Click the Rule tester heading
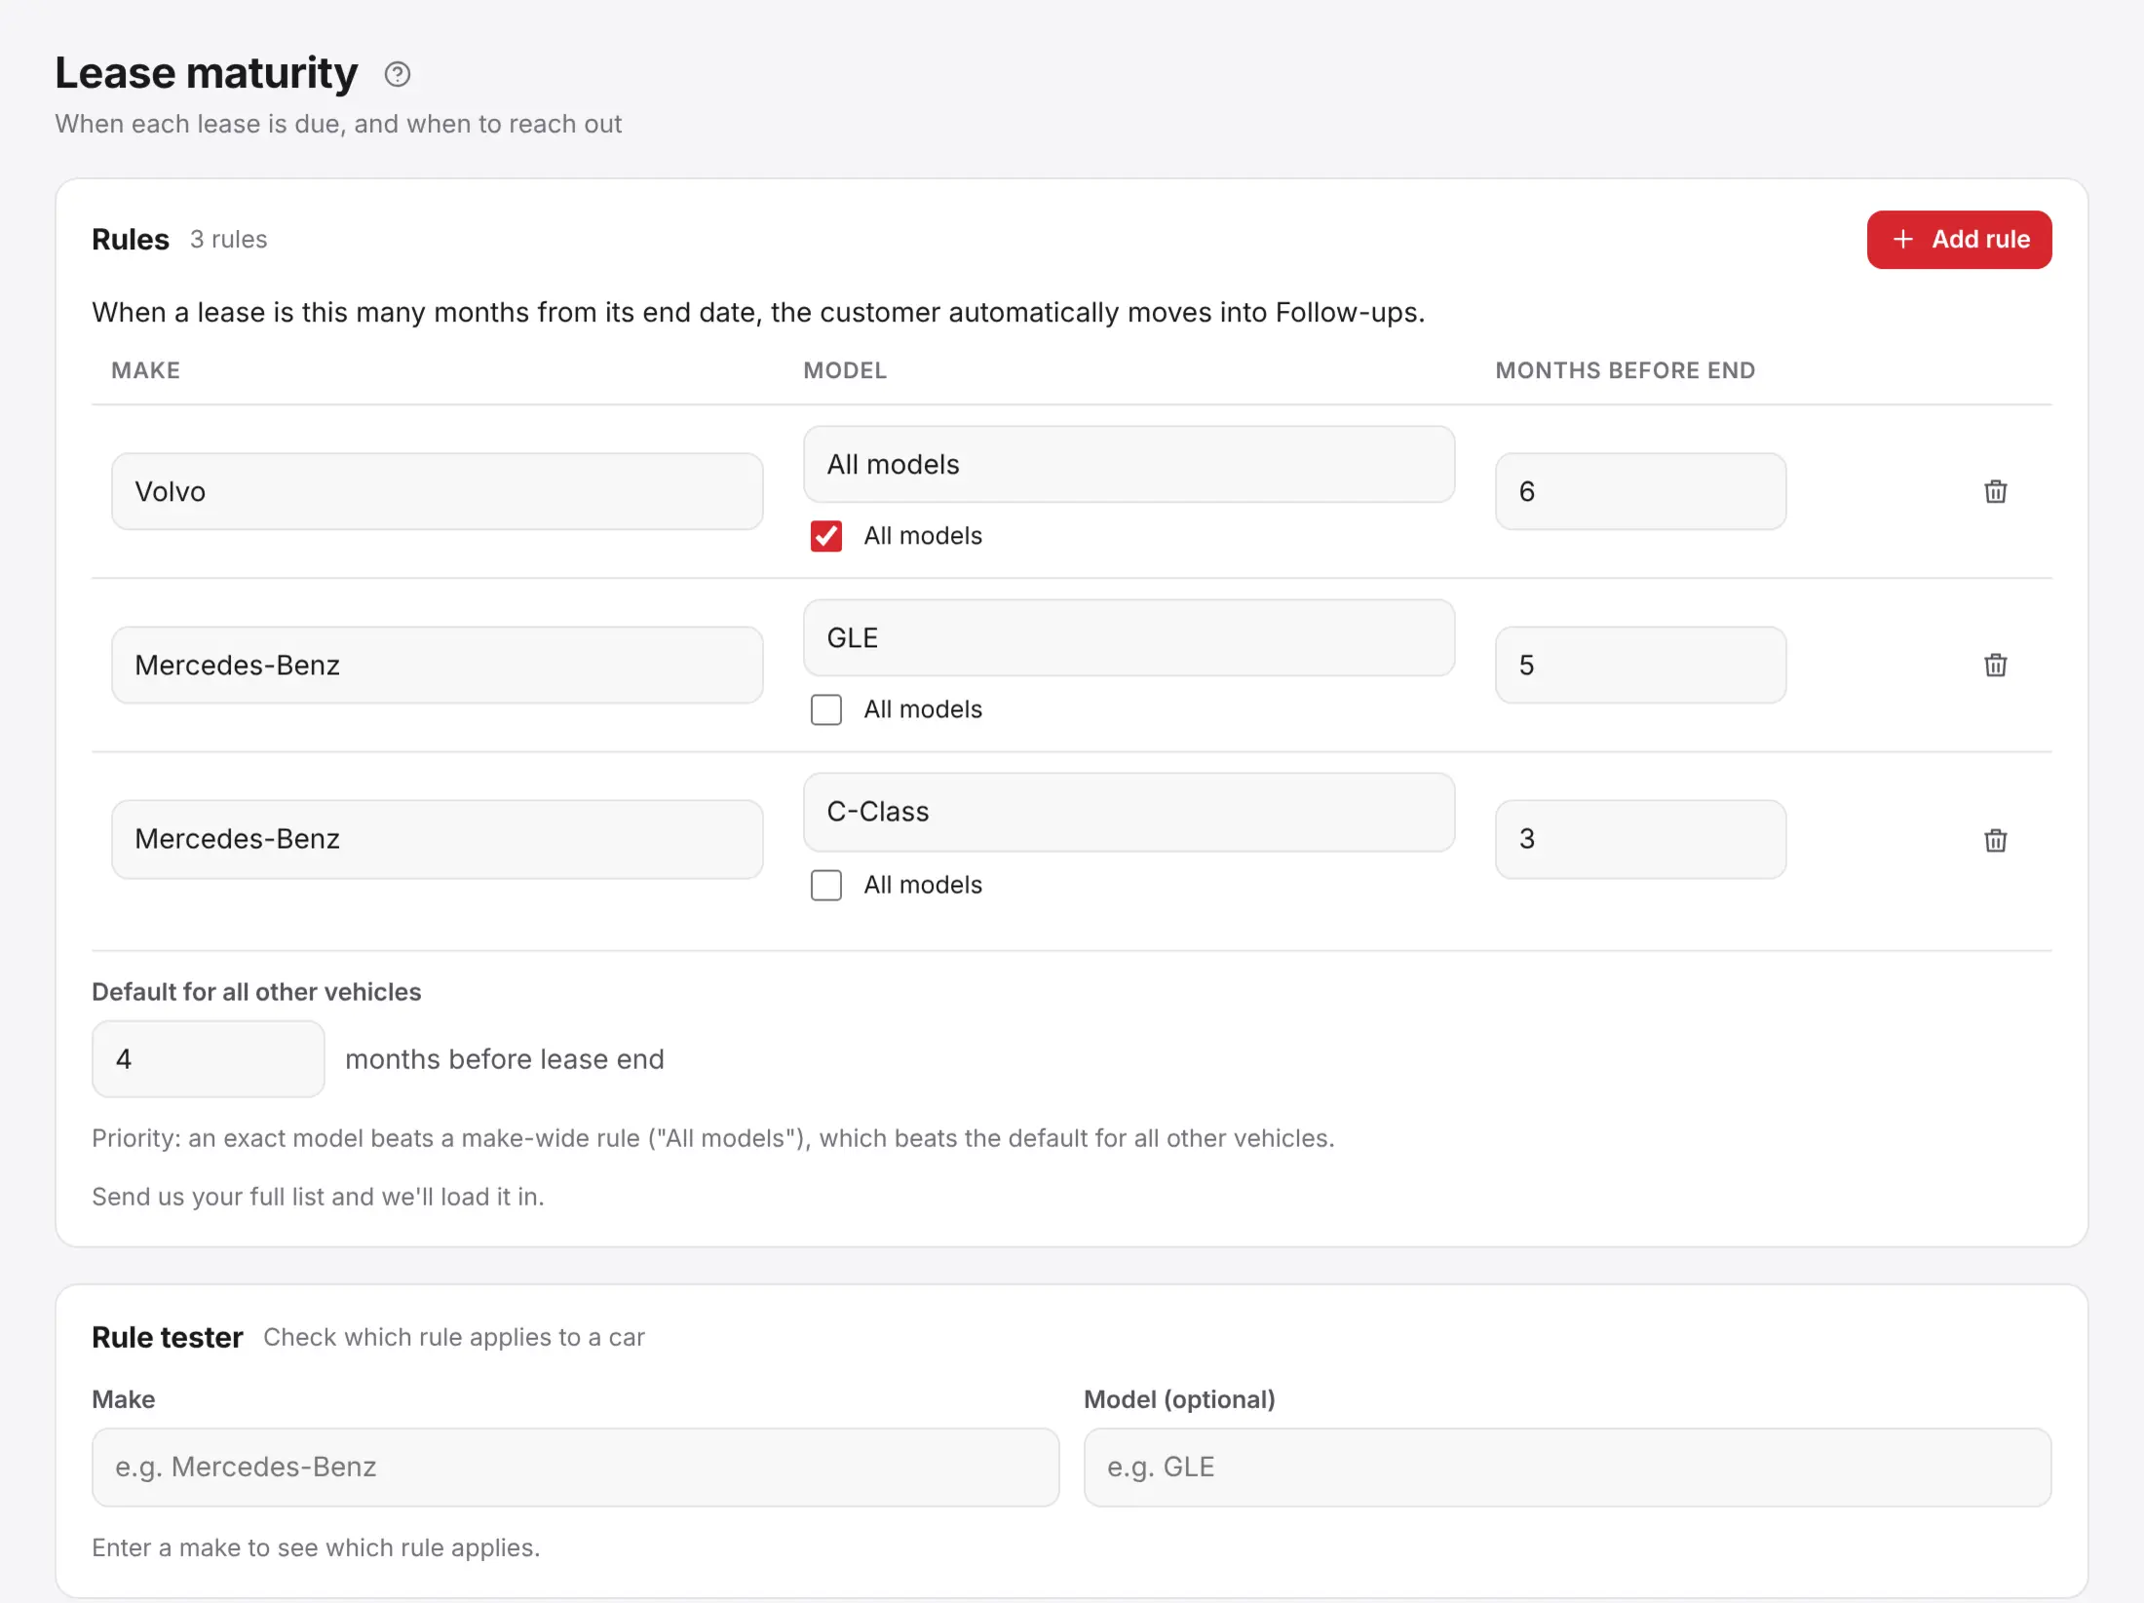 pyautogui.click(x=167, y=1338)
